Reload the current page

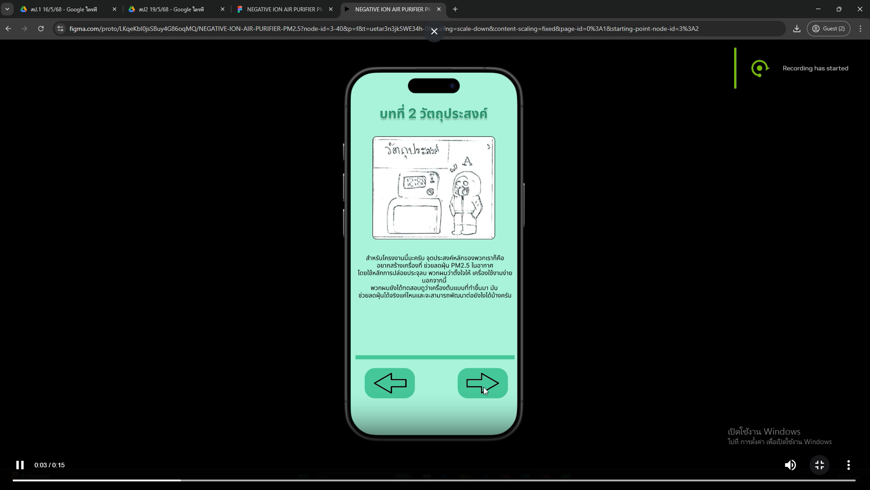pyautogui.click(x=41, y=29)
